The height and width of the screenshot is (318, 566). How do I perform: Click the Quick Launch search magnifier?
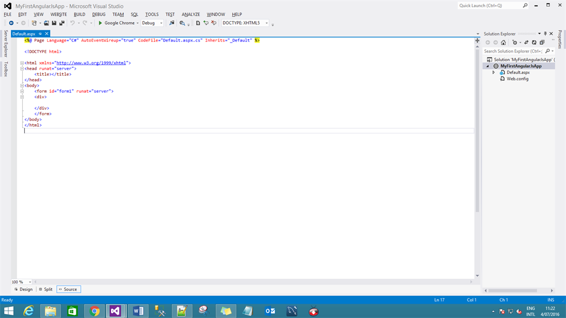tap(525, 6)
